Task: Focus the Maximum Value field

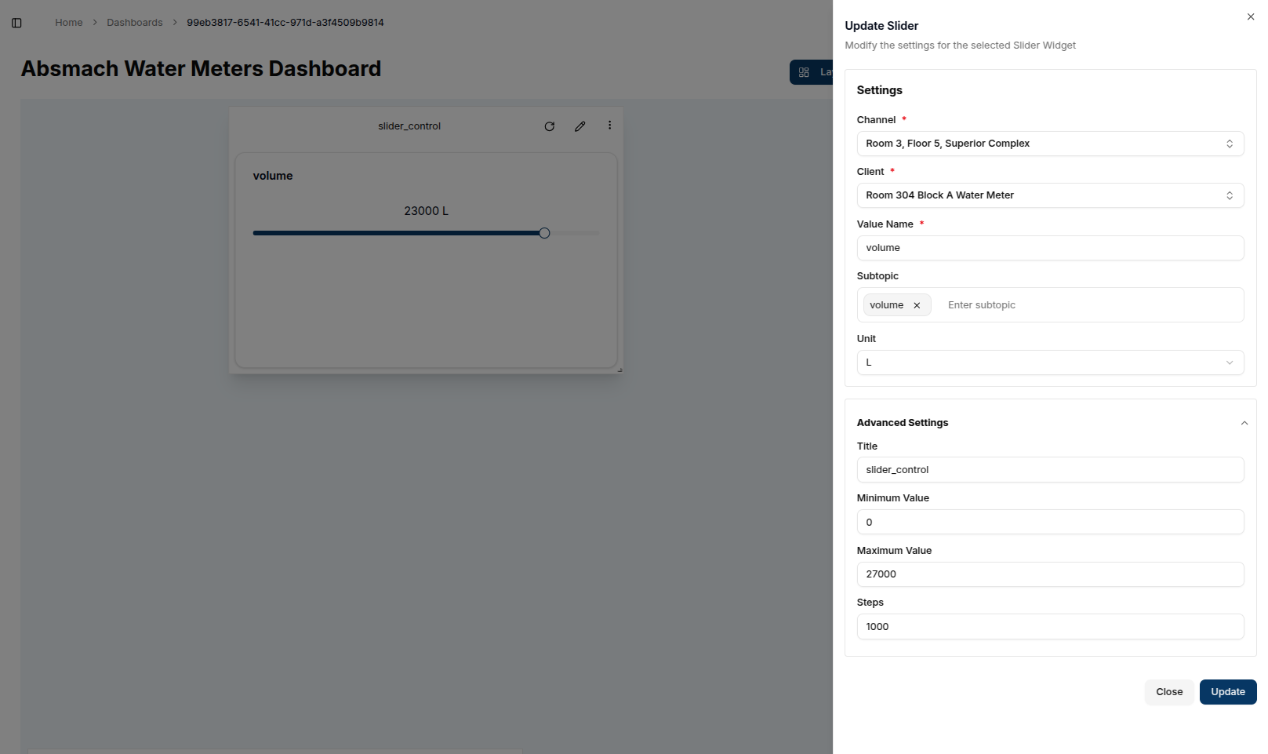Action: pyautogui.click(x=1049, y=574)
